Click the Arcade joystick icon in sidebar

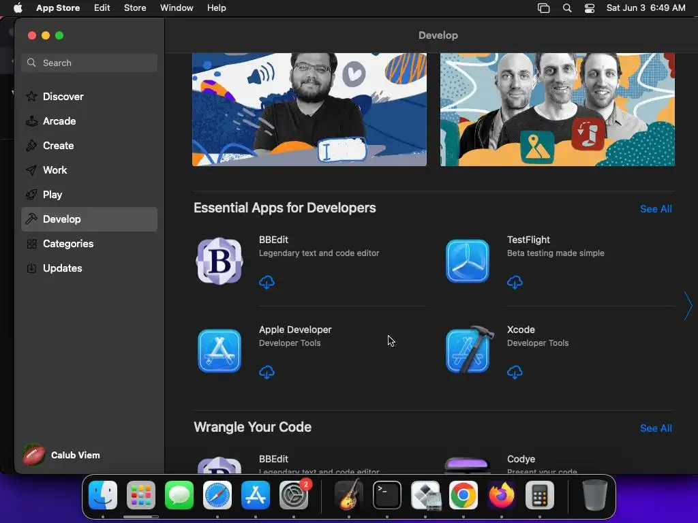(x=31, y=121)
